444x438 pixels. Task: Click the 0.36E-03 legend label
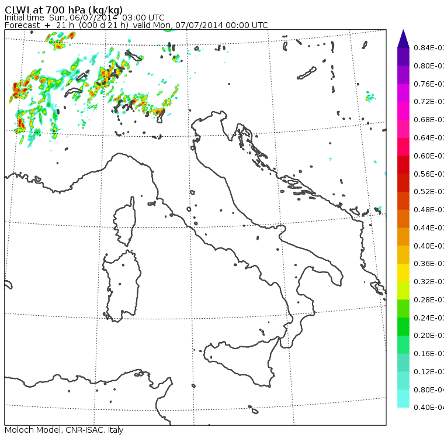429,264
